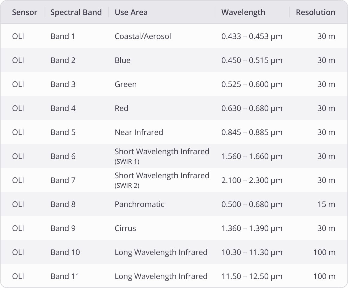Select the SWIR 1 use area cell
This screenshot has width=348, height=288.
[162, 156]
